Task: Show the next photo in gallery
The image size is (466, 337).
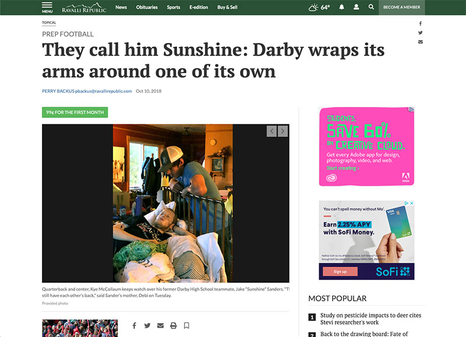Action: pyautogui.click(x=283, y=131)
